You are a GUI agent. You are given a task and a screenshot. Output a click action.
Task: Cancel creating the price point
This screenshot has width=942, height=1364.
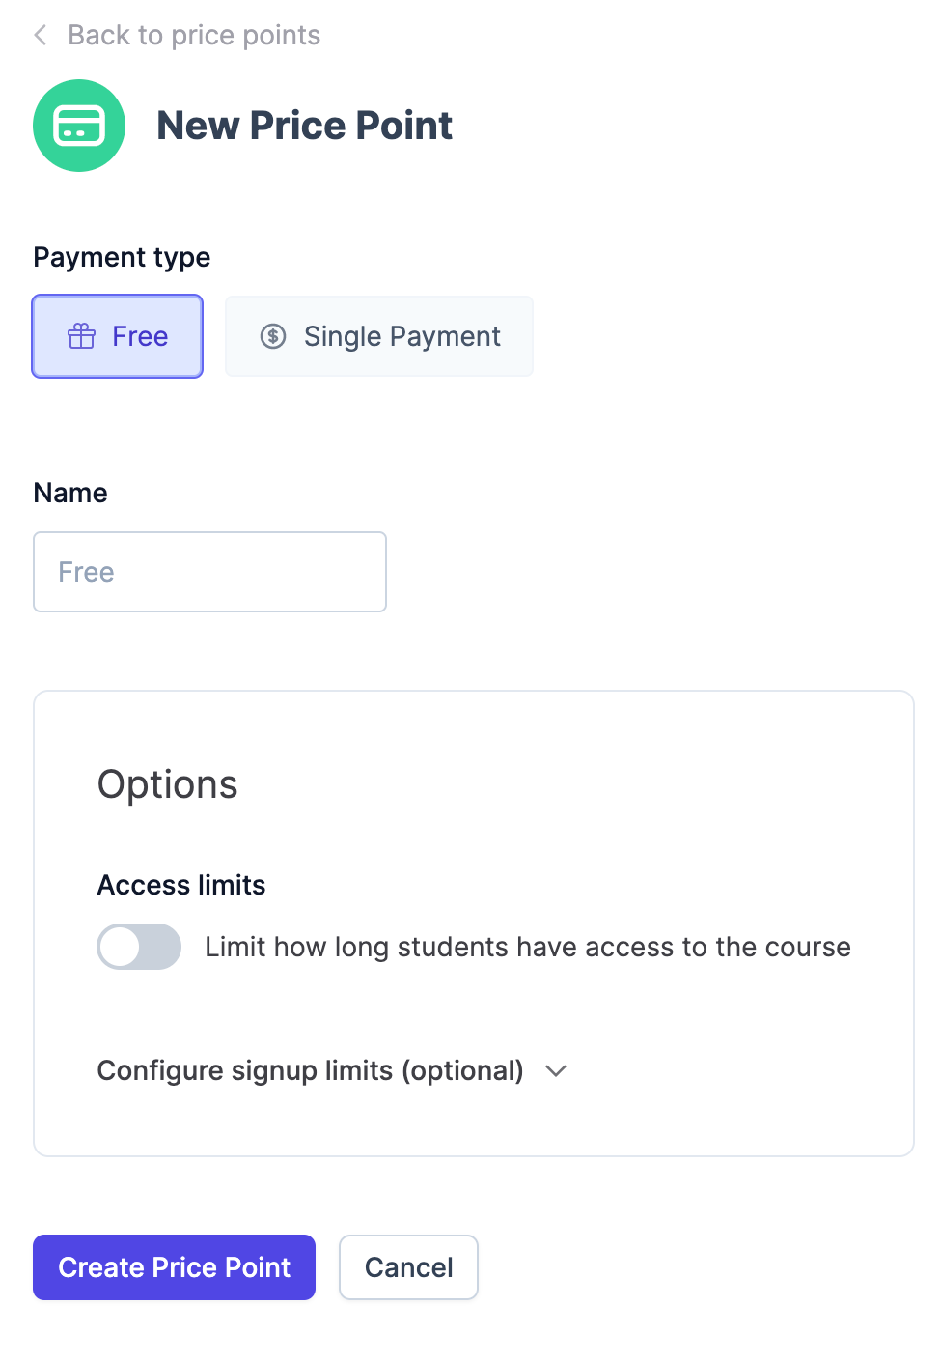[408, 1267]
